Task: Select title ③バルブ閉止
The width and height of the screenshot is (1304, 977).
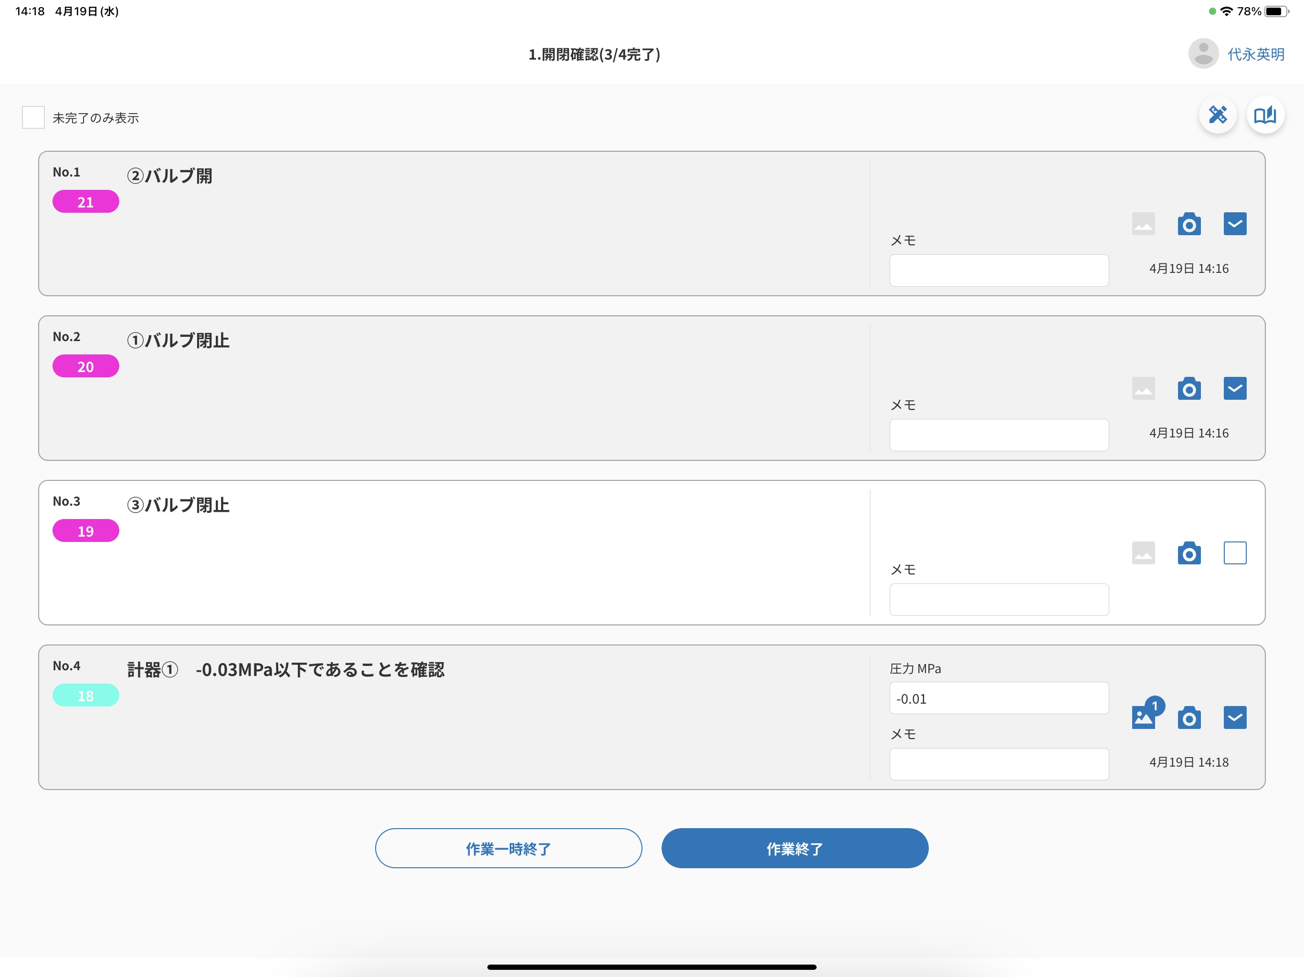Action: point(178,504)
